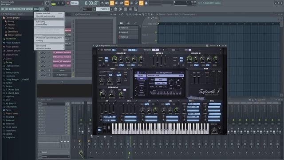
Task: Open the channel rack toolbar icon
Action: tap(126, 9)
